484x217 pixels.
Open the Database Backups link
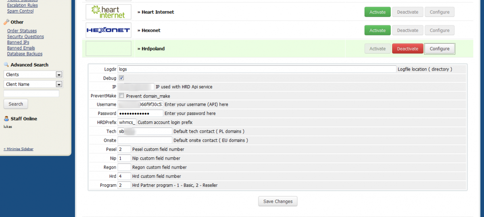25,54
